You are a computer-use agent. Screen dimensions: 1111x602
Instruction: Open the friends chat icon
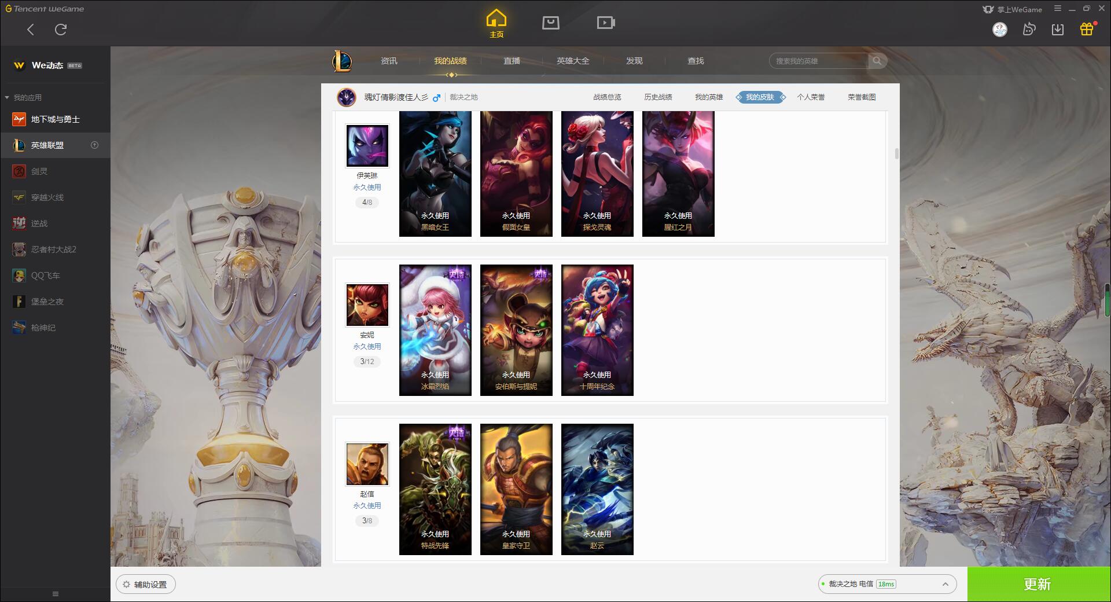click(1029, 30)
